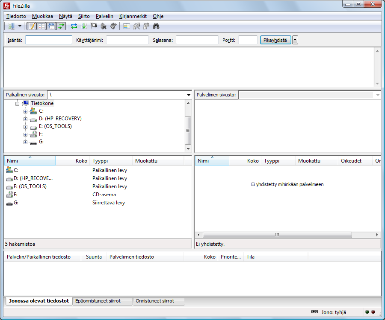Expand the F: drive tree node
Viewport: 385px width, 320px height.
click(25, 134)
